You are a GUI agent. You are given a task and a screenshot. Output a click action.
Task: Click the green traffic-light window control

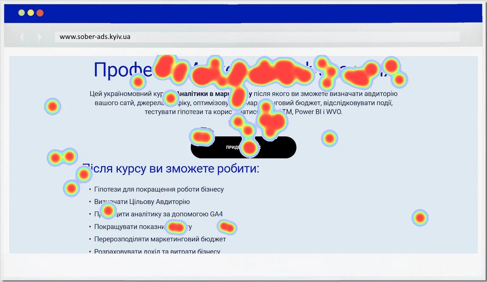[x=21, y=13]
